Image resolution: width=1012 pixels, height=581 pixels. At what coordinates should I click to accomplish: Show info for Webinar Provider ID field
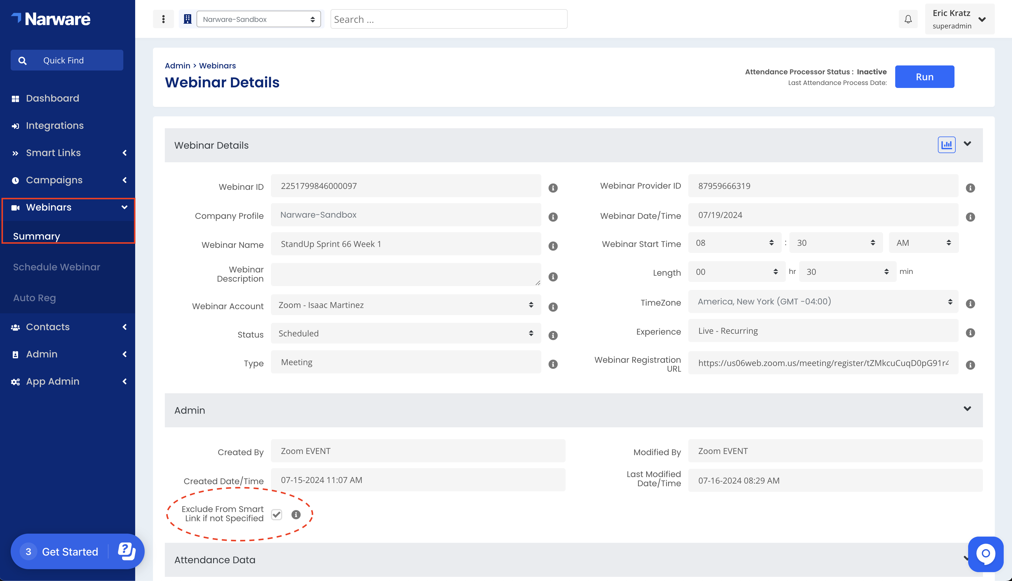click(x=970, y=187)
